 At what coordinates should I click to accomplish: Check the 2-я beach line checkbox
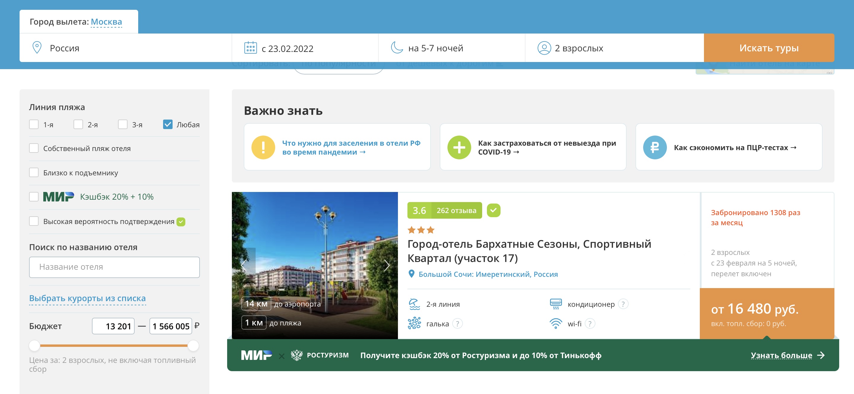point(78,124)
